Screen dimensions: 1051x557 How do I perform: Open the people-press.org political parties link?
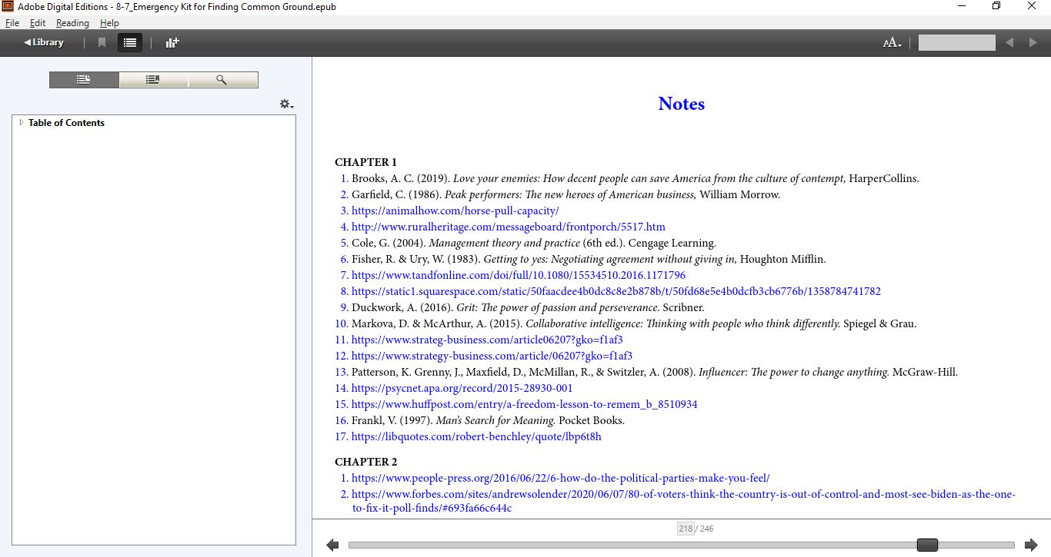pos(560,478)
